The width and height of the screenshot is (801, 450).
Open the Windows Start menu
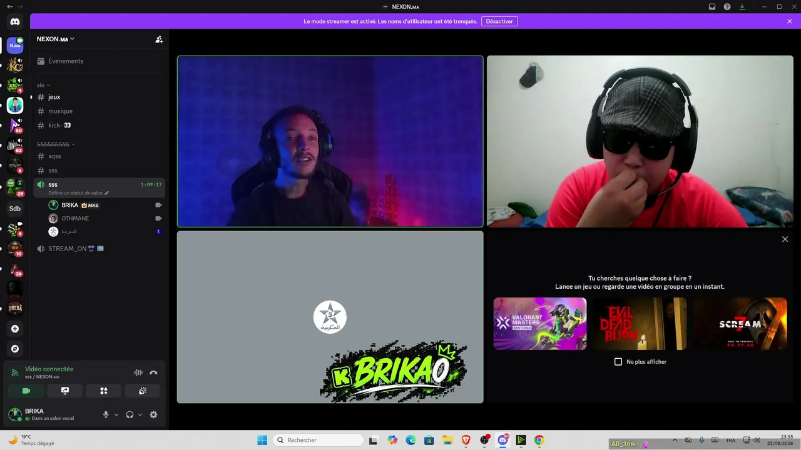pyautogui.click(x=262, y=440)
